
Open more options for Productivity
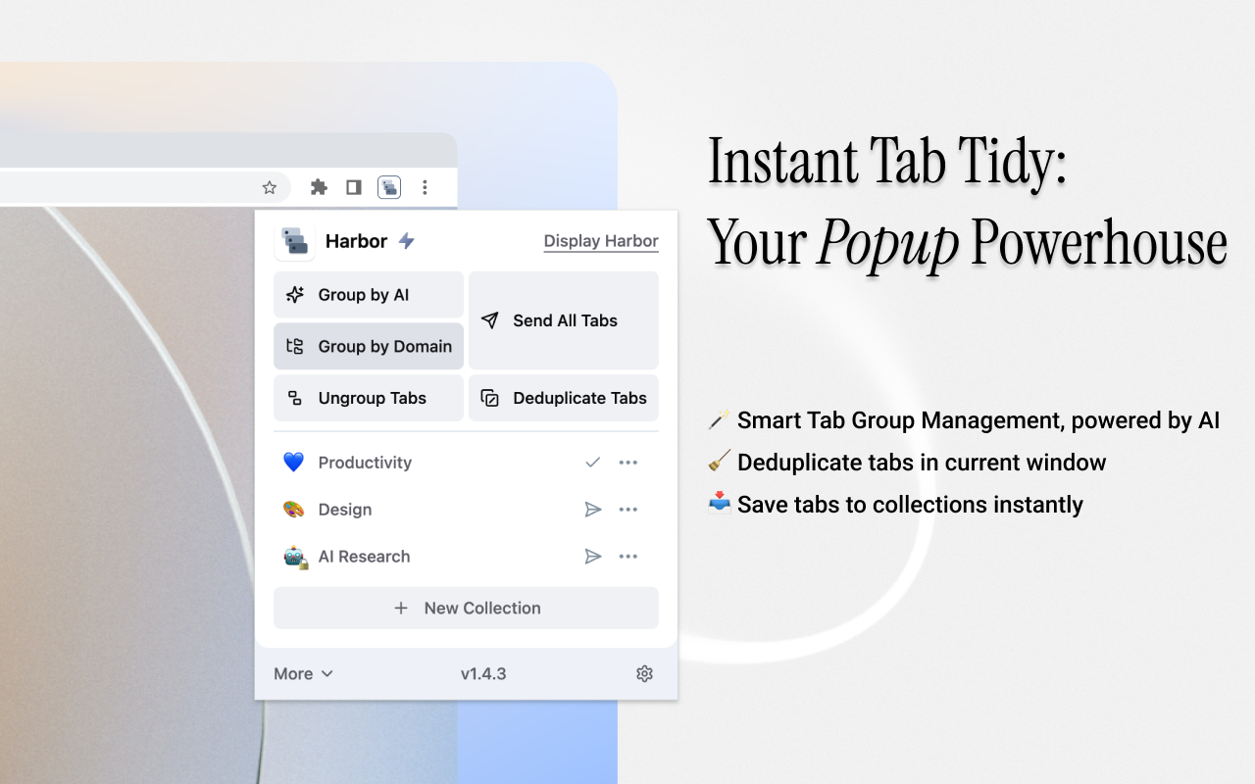point(628,463)
